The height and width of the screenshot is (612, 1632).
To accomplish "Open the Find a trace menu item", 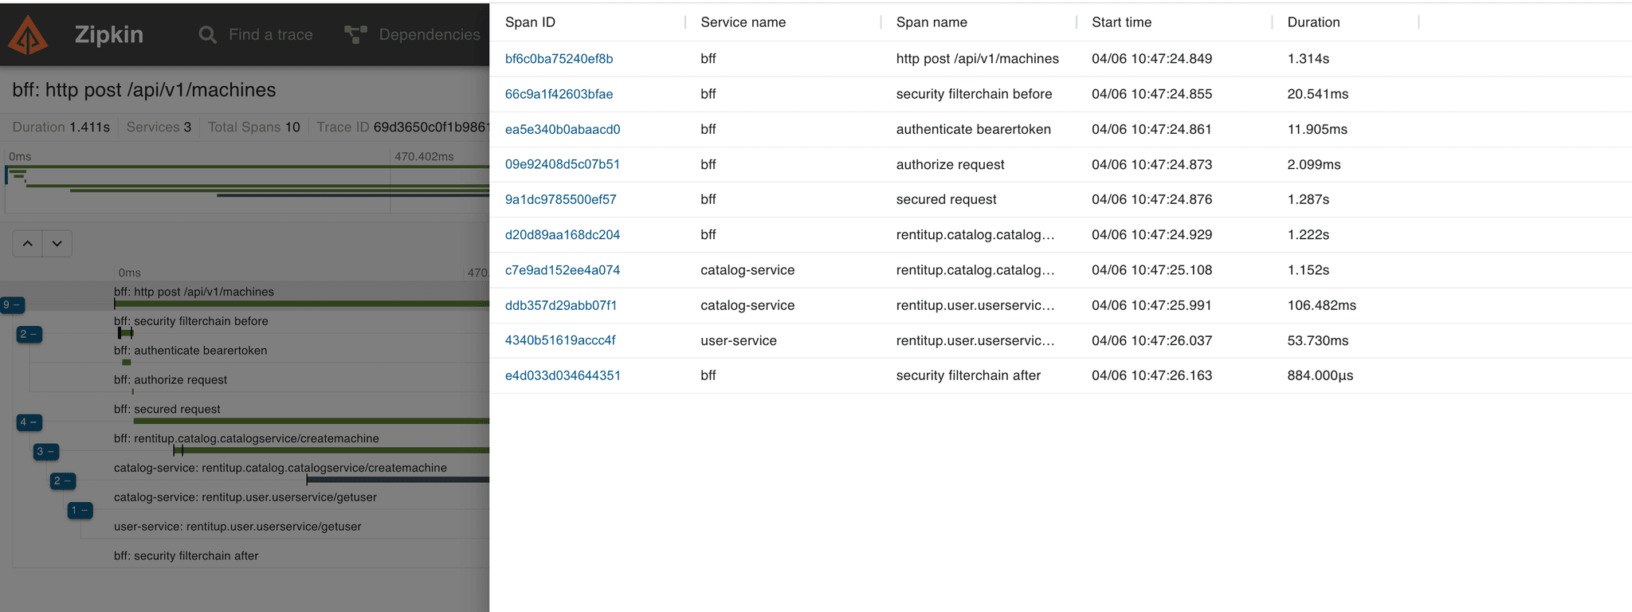I will click(x=270, y=35).
